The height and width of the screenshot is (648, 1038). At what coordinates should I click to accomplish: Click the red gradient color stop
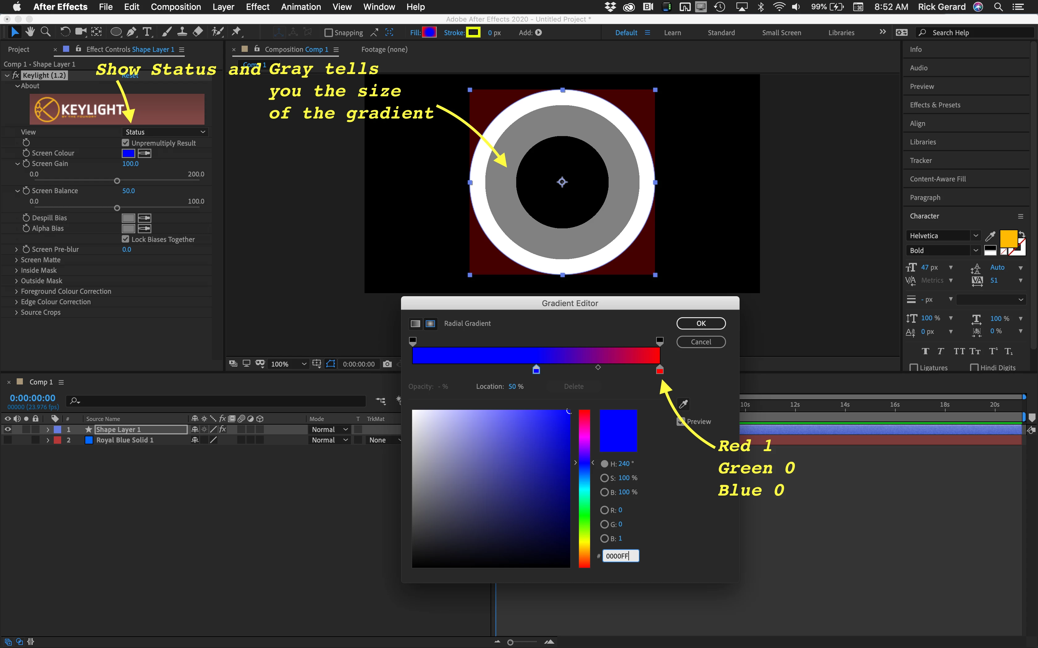tap(660, 370)
